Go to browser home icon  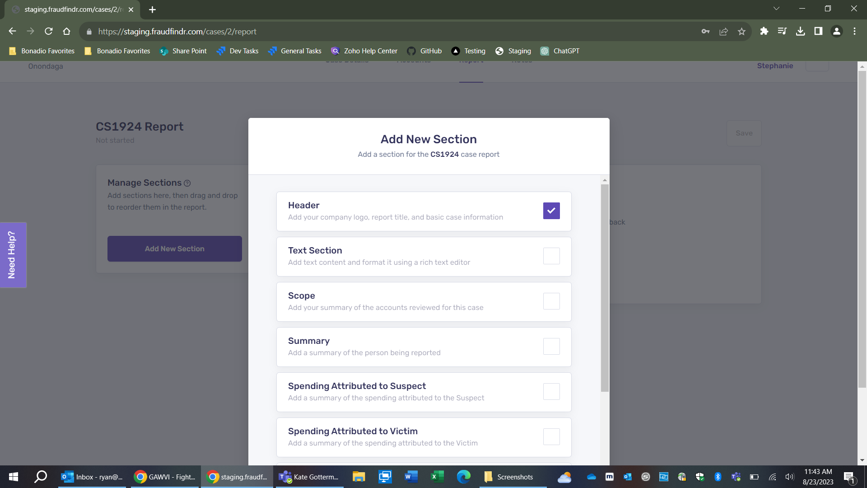pos(67,31)
